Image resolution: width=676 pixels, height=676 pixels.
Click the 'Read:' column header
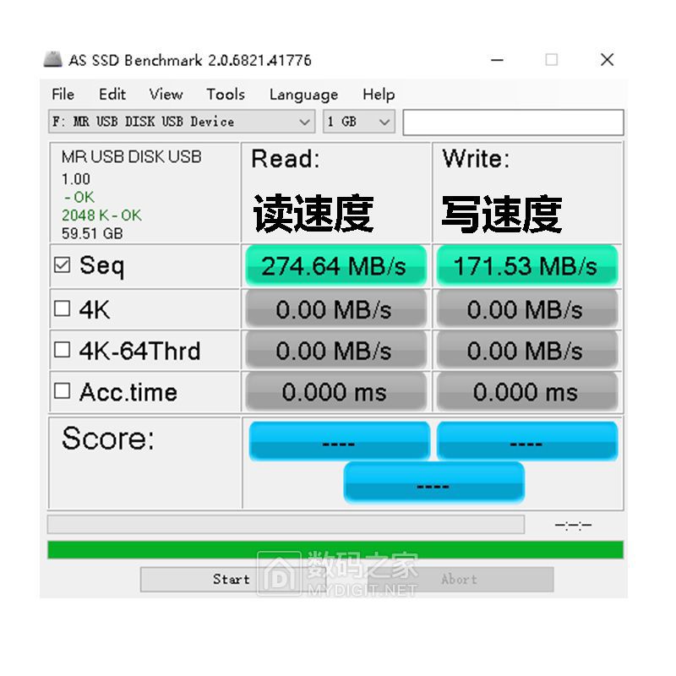click(x=286, y=159)
